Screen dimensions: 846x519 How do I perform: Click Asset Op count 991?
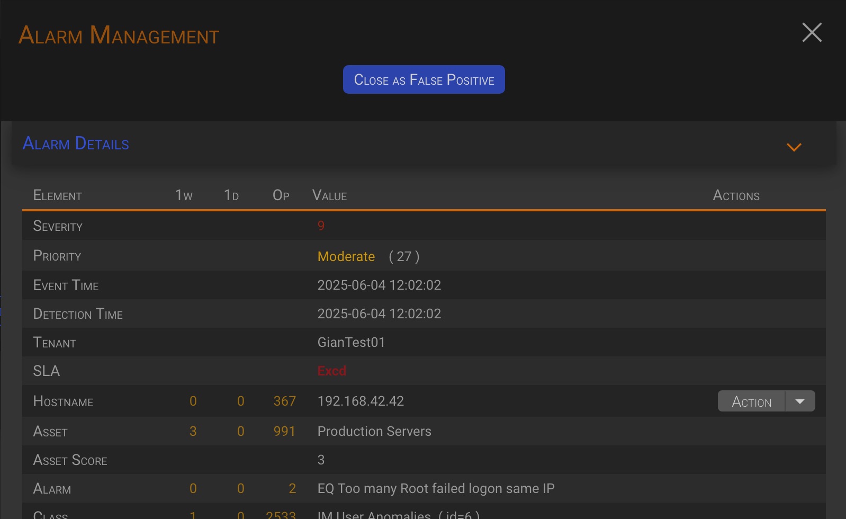[x=284, y=431]
